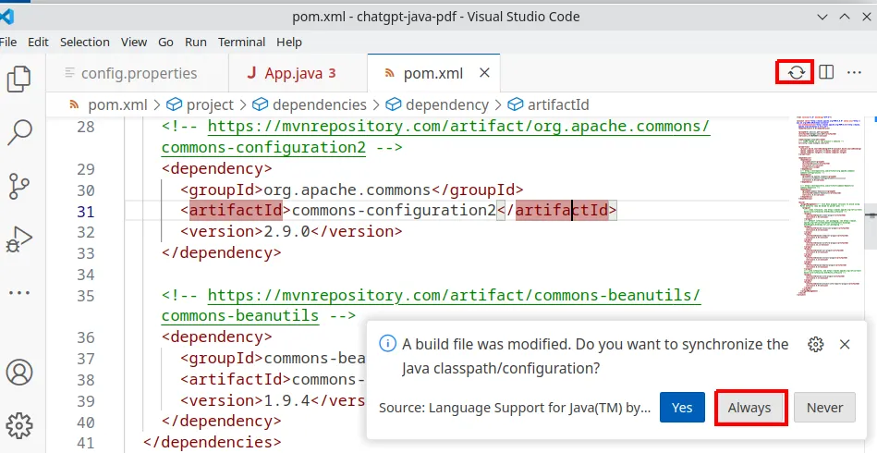Dismiss the build file notification
The height and width of the screenshot is (453, 877).
coord(845,345)
